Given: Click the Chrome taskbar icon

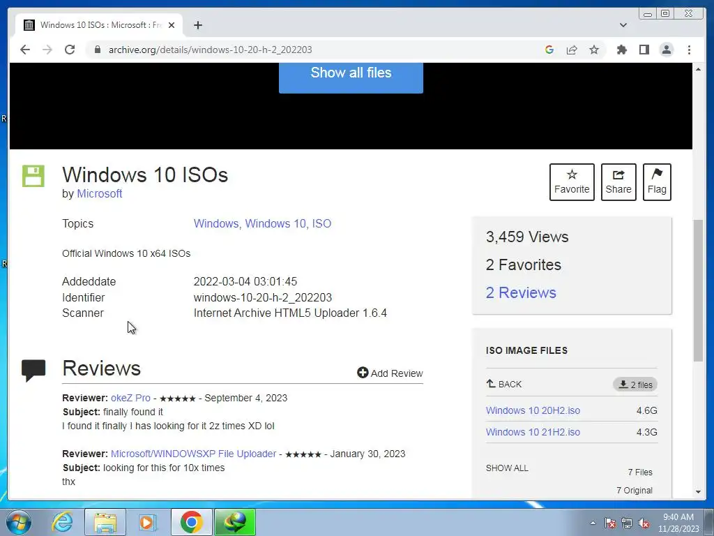Looking at the screenshot, I should (191, 522).
